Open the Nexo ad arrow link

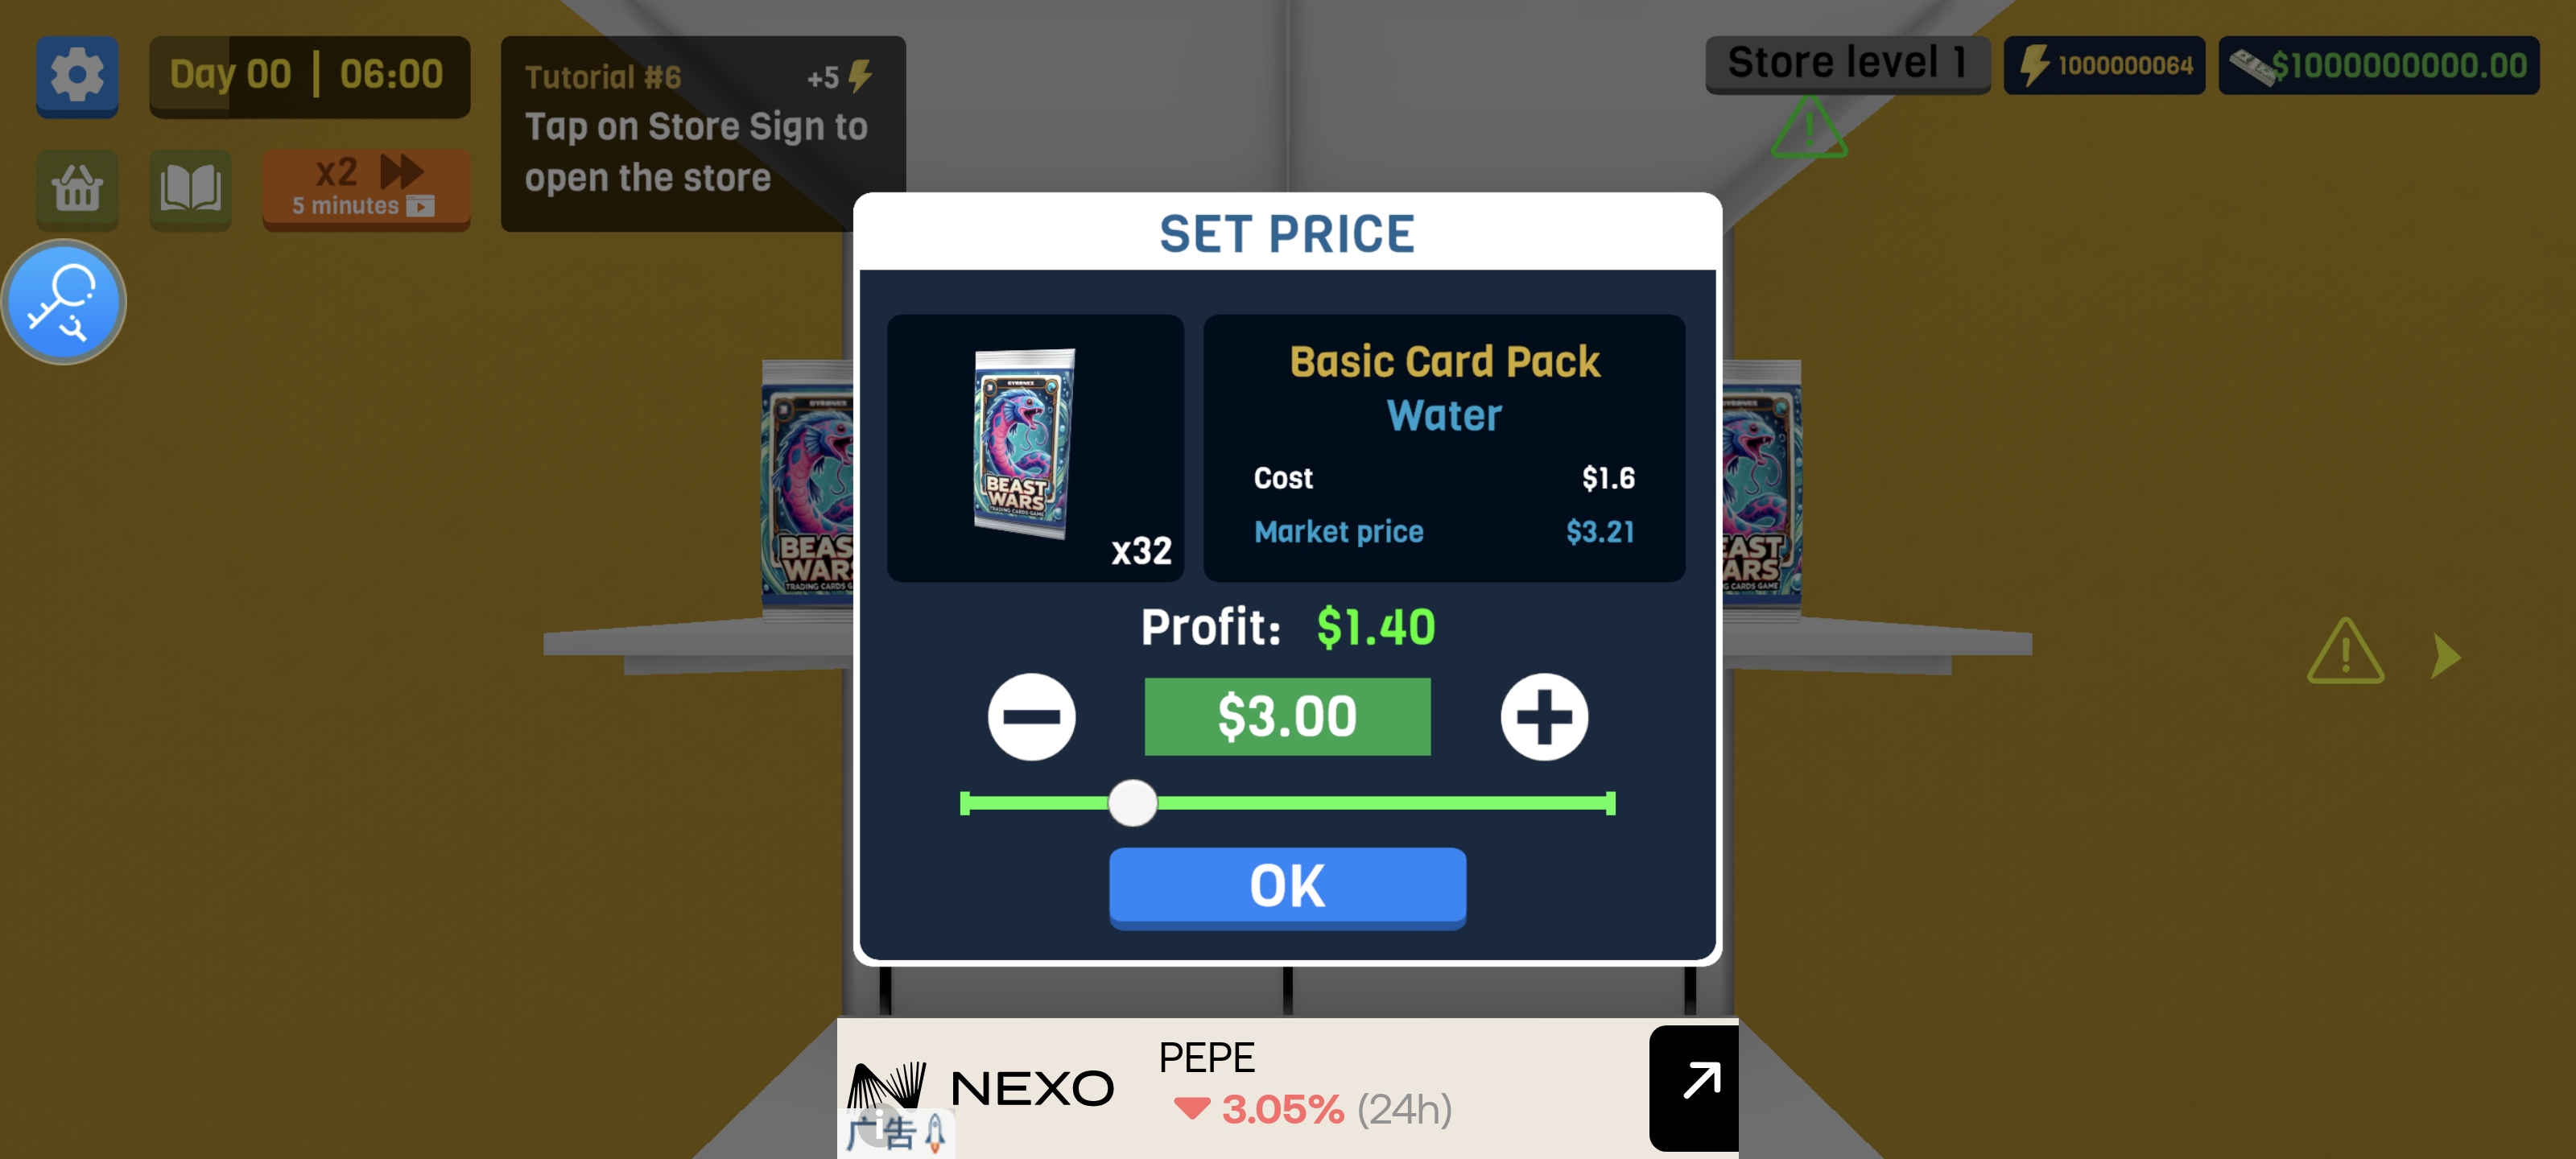[1693, 1087]
